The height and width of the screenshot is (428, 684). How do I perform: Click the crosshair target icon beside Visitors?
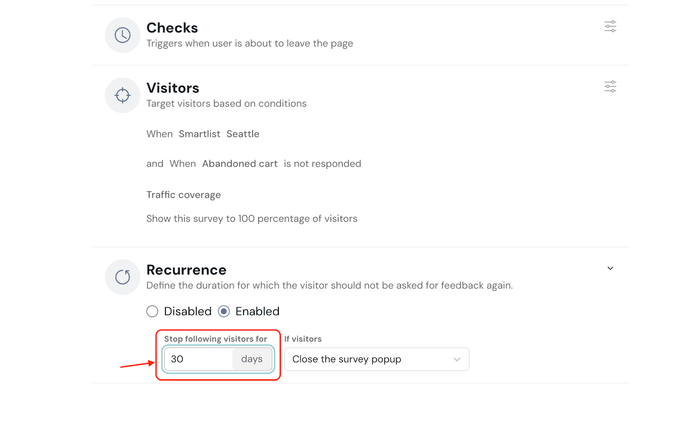[123, 95]
